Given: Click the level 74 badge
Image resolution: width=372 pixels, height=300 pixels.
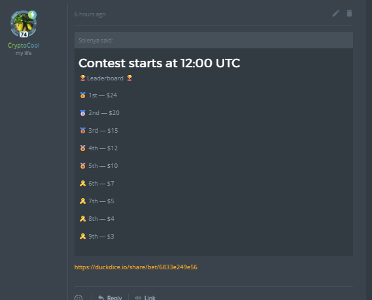Looking at the screenshot, I should (x=24, y=35).
